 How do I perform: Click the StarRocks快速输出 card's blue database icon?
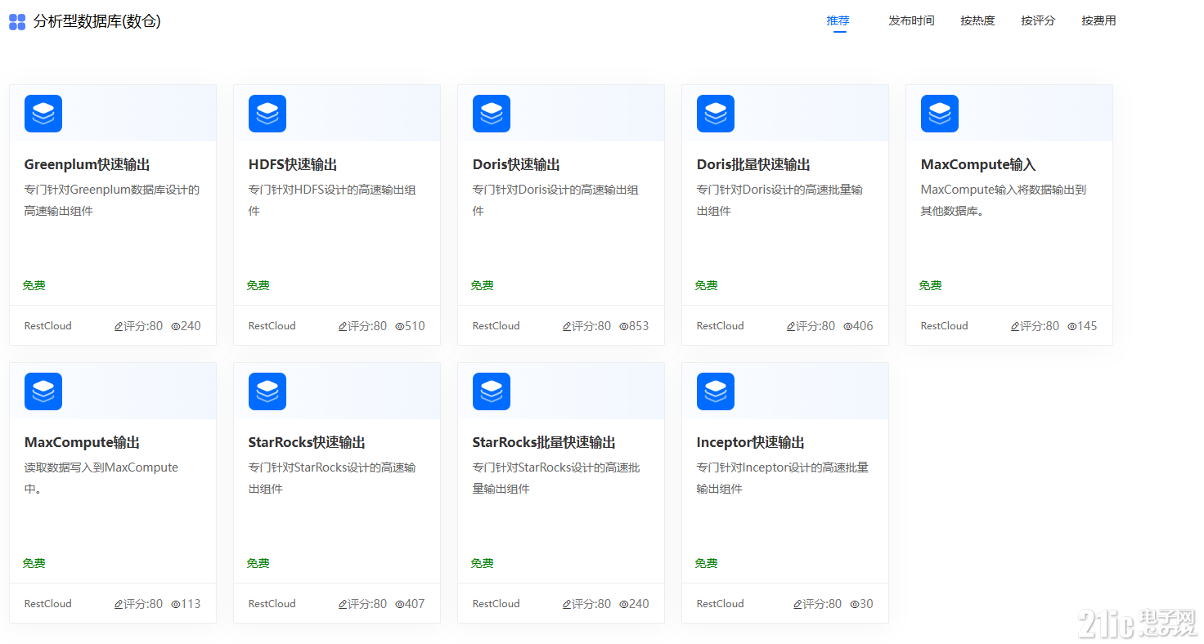[x=267, y=391]
